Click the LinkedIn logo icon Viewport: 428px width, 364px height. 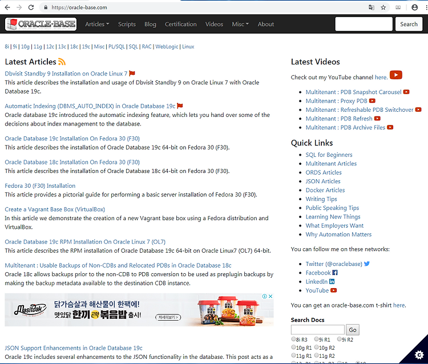(x=332, y=281)
